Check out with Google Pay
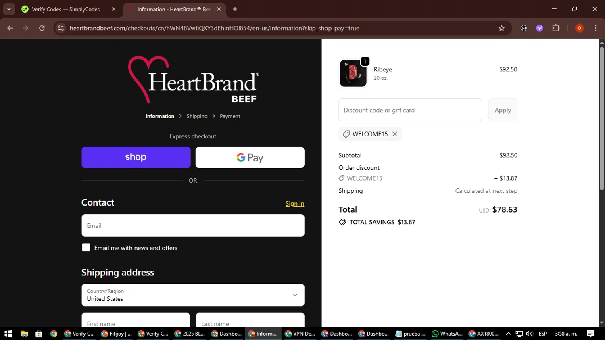Screen dimensions: 605x340 (250, 157)
